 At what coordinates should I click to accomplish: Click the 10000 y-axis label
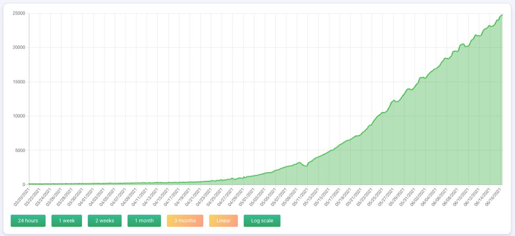(x=19, y=116)
